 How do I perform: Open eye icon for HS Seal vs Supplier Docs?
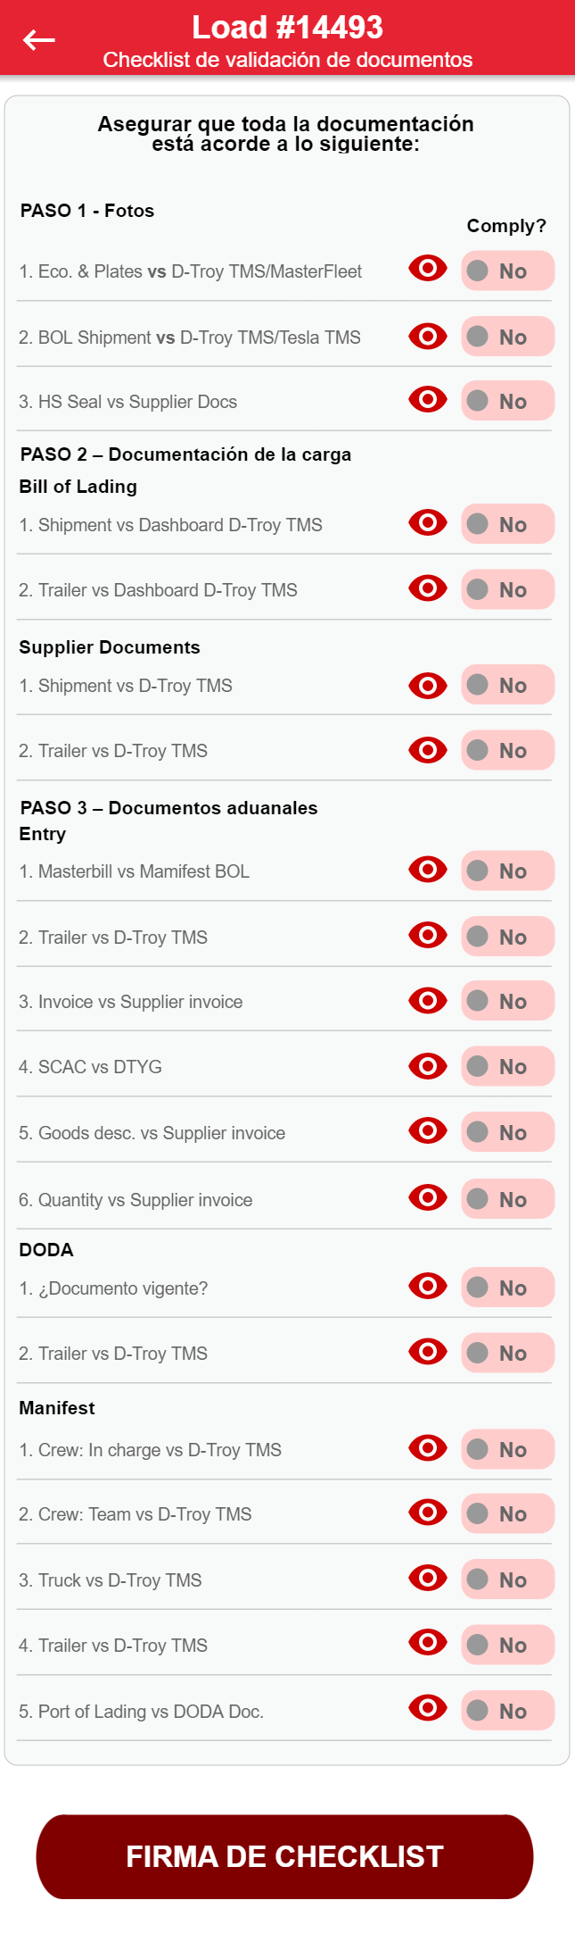point(427,399)
